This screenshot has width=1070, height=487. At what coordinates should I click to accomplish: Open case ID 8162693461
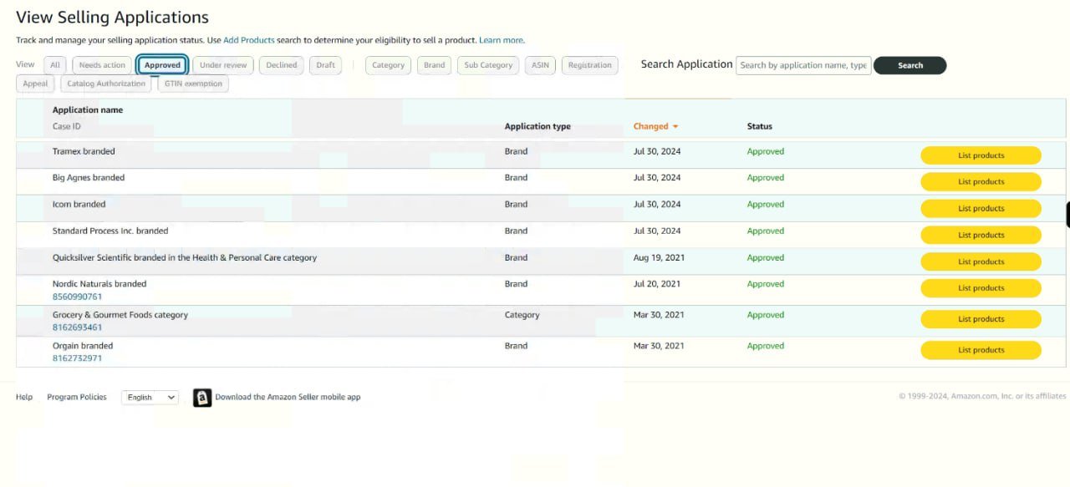coord(77,327)
